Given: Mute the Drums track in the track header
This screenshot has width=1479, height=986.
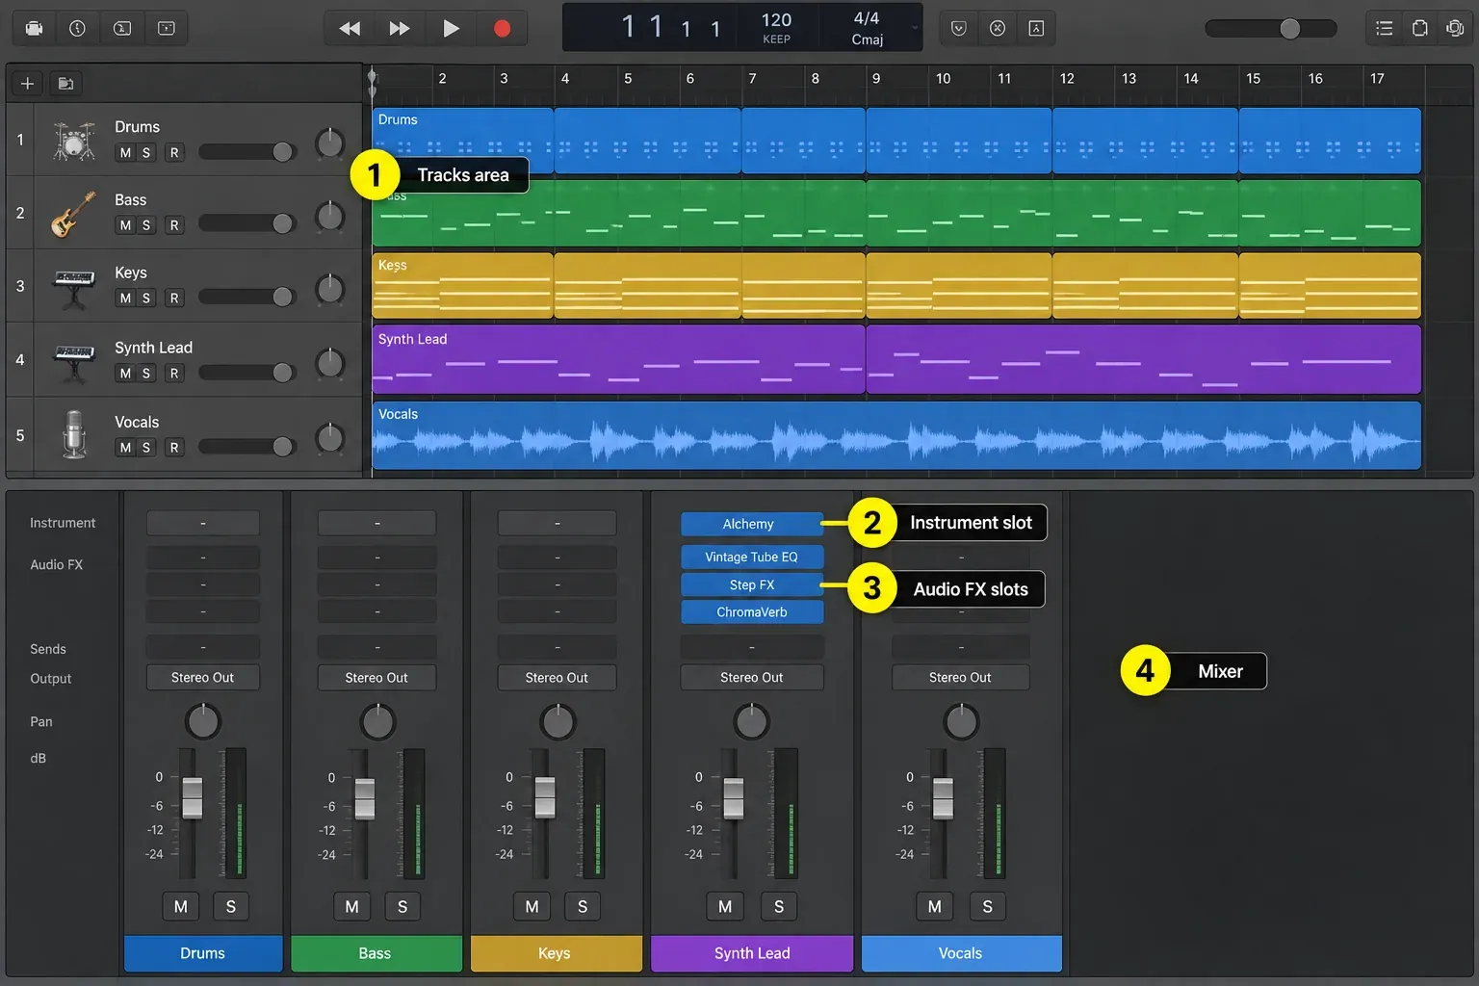Looking at the screenshot, I should pos(125,152).
